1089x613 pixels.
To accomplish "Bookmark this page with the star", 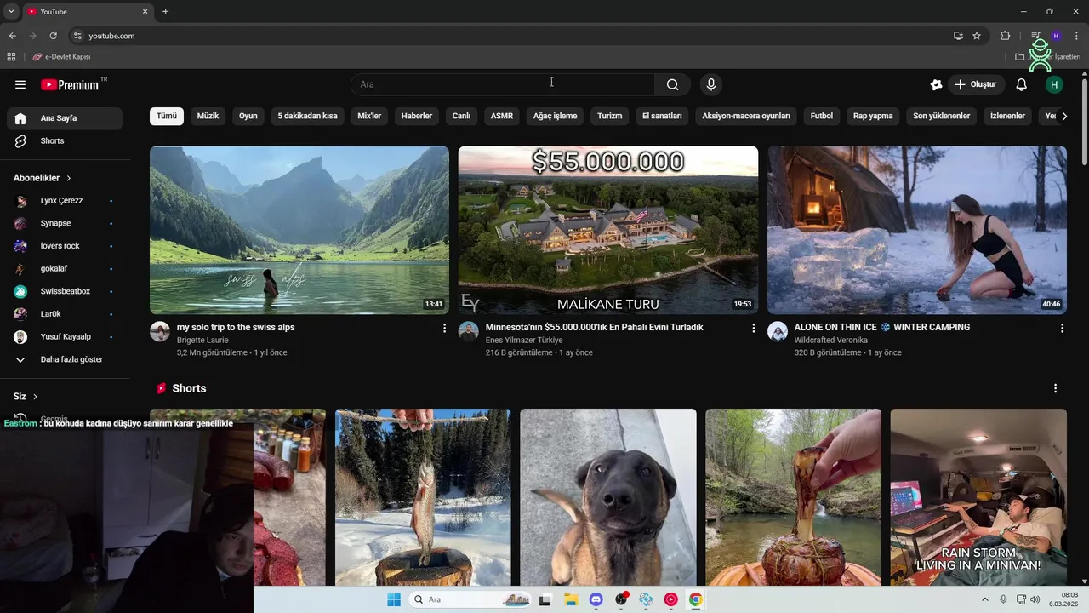I will [977, 36].
